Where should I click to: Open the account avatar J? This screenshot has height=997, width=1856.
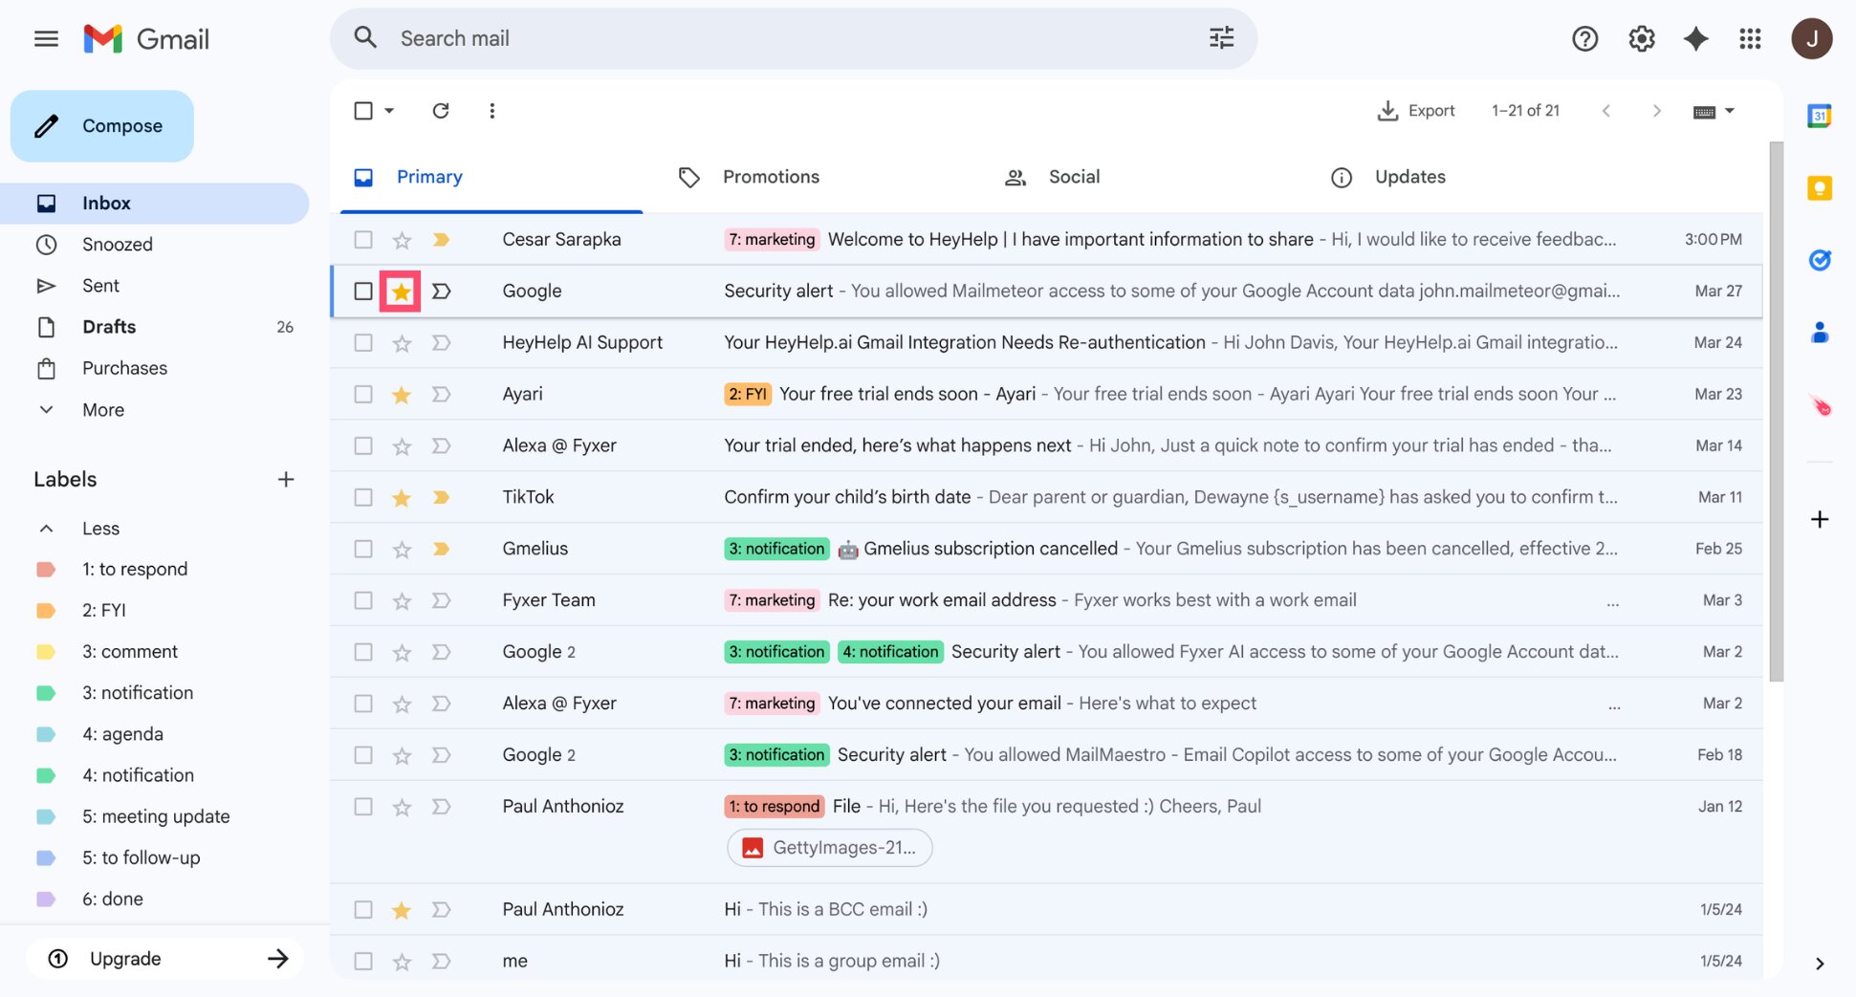coord(1811,39)
